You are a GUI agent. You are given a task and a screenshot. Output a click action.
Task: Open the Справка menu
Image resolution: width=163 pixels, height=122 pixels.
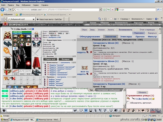(x=45, y=5)
